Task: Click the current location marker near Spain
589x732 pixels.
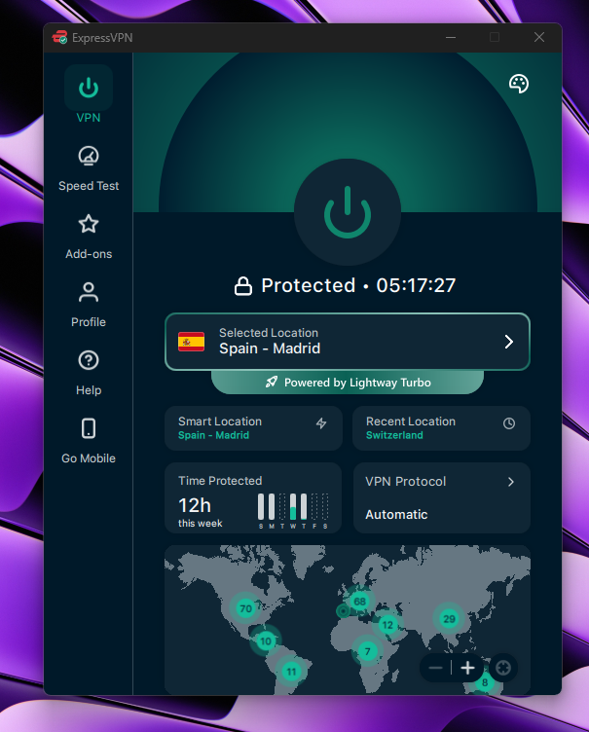Action: [x=344, y=610]
